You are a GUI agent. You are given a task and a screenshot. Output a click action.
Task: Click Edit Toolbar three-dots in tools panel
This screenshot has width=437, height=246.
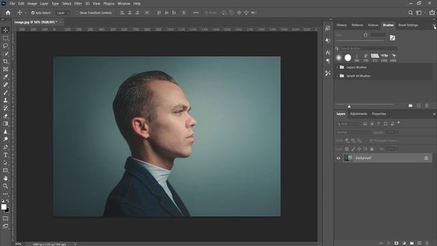click(5, 194)
